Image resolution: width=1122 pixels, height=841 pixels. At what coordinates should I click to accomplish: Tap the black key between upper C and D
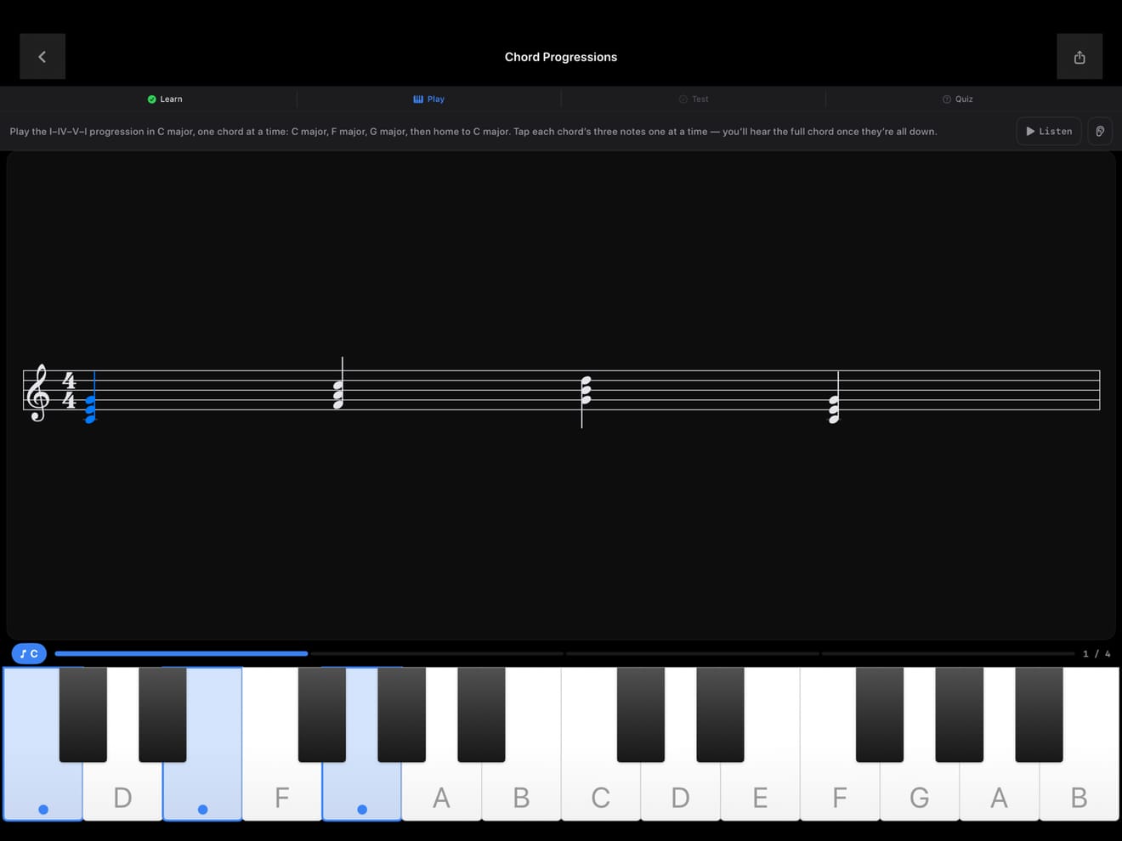[x=641, y=714]
